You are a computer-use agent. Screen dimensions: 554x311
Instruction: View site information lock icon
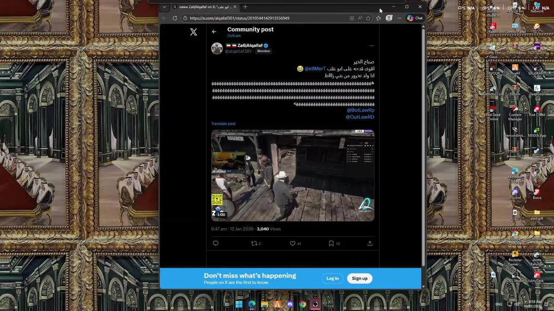[x=185, y=18]
